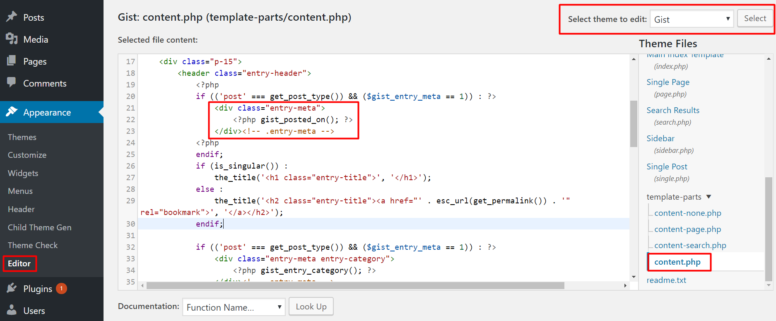The height and width of the screenshot is (321, 776).
Task: Open the Child Theme Gen submenu item
Action: click(x=39, y=227)
